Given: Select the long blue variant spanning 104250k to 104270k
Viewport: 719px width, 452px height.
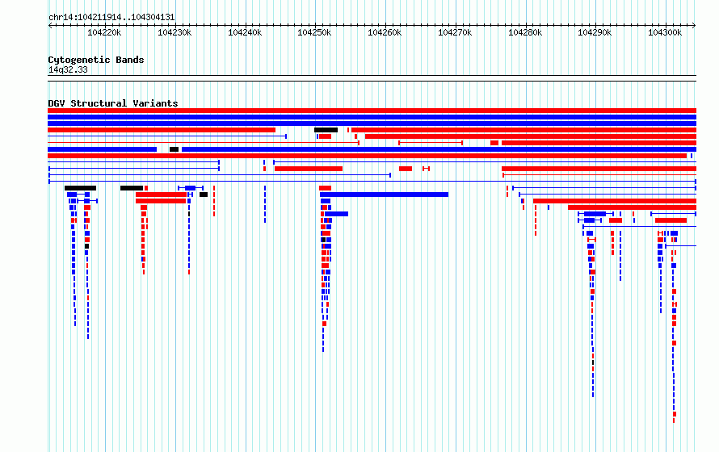Looking at the screenshot, I should point(385,195).
